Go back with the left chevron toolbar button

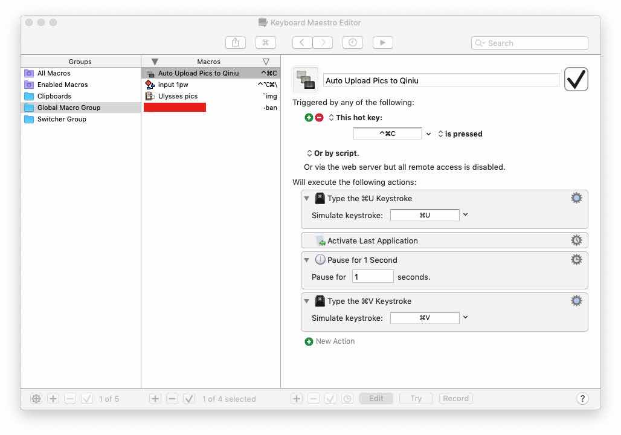click(302, 42)
